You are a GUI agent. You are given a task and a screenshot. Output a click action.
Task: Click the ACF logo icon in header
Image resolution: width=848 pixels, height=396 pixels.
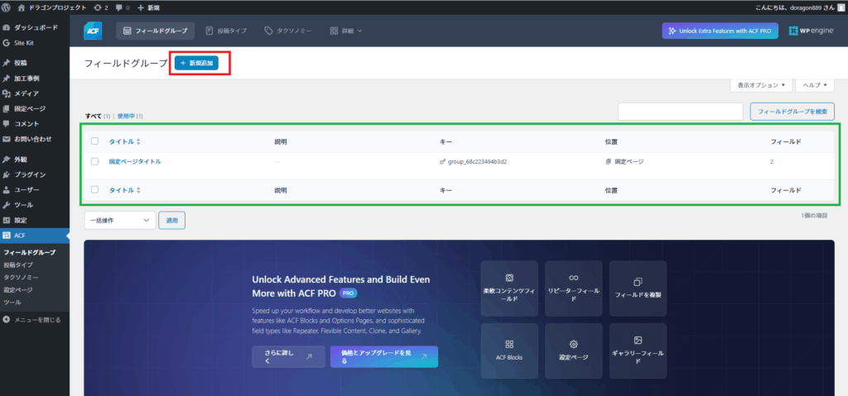(x=93, y=31)
